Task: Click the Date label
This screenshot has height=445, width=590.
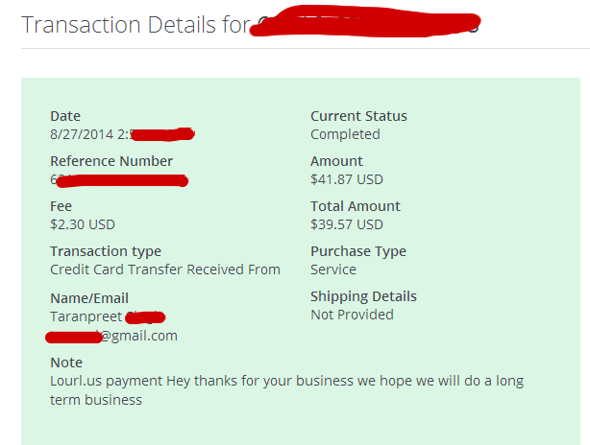Action: 65,116
